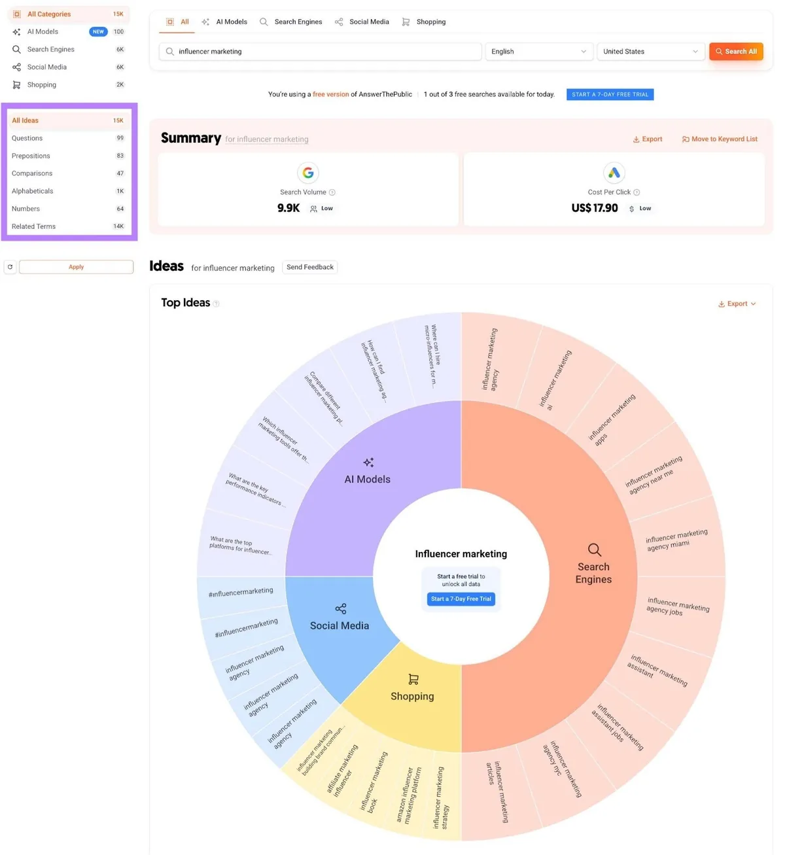Select Numbers filter in sidebar
The height and width of the screenshot is (855, 785).
68,209
